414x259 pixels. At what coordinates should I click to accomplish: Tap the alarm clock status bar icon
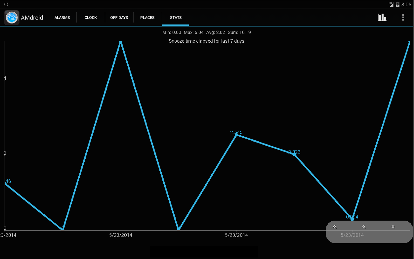(6, 4)
